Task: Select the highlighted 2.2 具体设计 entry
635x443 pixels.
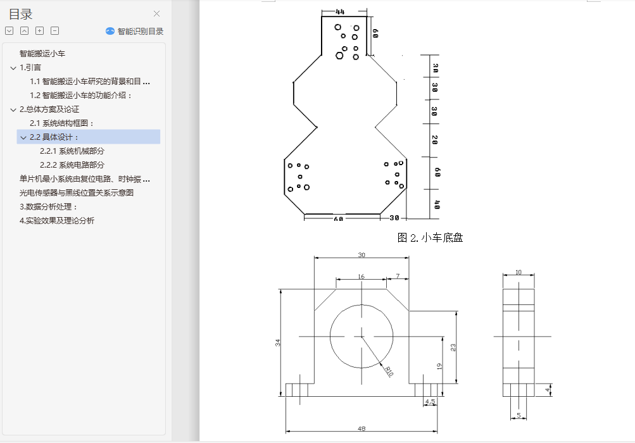Action: [x=88, y=137]
